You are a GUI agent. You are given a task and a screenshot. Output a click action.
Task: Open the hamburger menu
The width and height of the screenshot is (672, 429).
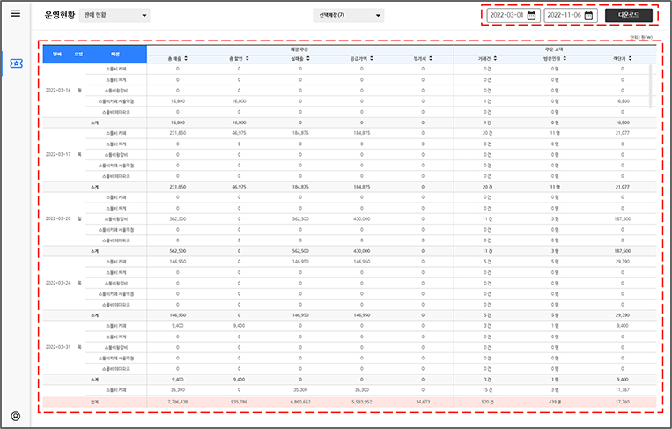(x=15, y=13)
